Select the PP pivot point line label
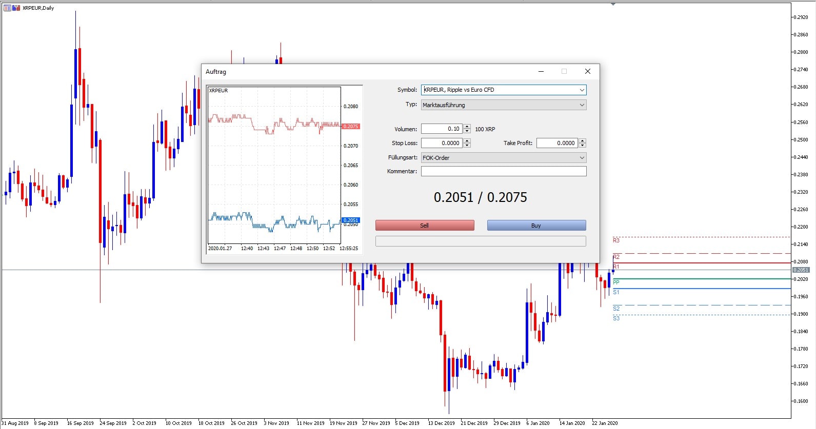Screen dimensions: 816x429 coord(616,282)
